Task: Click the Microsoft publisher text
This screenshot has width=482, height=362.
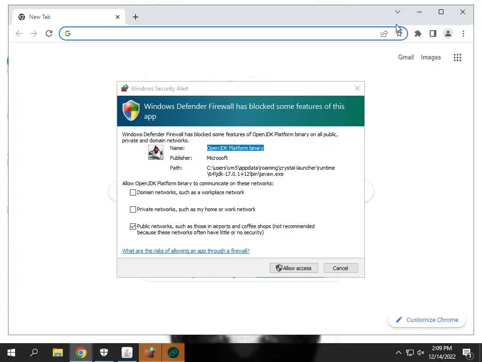Action: [x=217, y=158]
